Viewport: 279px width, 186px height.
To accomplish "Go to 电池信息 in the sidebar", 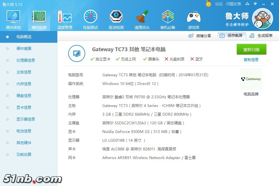I will [24, 131].
